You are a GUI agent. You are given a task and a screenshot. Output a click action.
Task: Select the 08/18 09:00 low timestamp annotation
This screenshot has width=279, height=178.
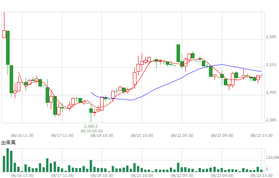[x=92, y=131]
